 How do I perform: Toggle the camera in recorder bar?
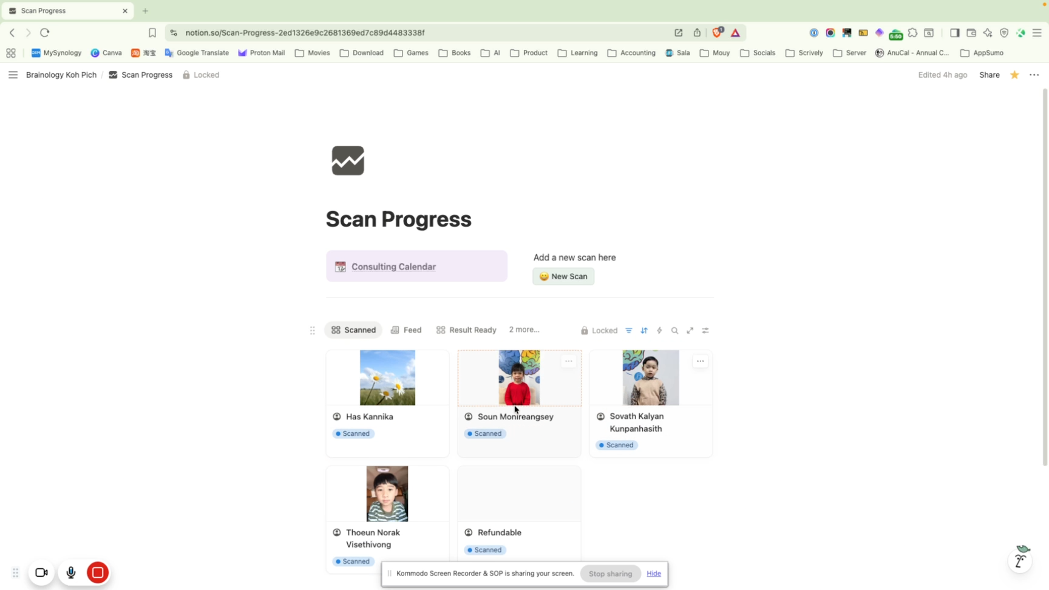click(41, 572)
